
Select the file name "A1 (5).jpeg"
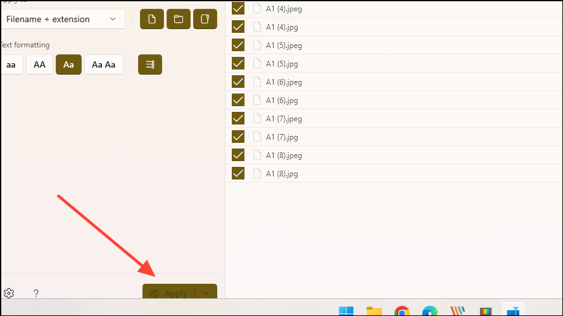[284, 46]
